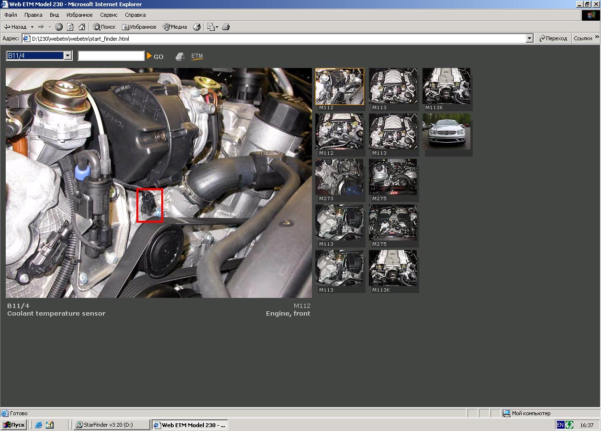The height and width of the screenshot is (431, 601).
Task: Go to the browser Home page
Action: pos(82,27)
